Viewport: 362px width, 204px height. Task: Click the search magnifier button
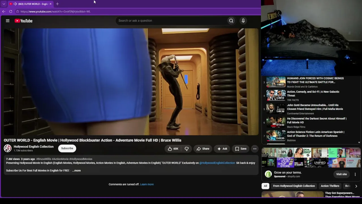[231, 21]
